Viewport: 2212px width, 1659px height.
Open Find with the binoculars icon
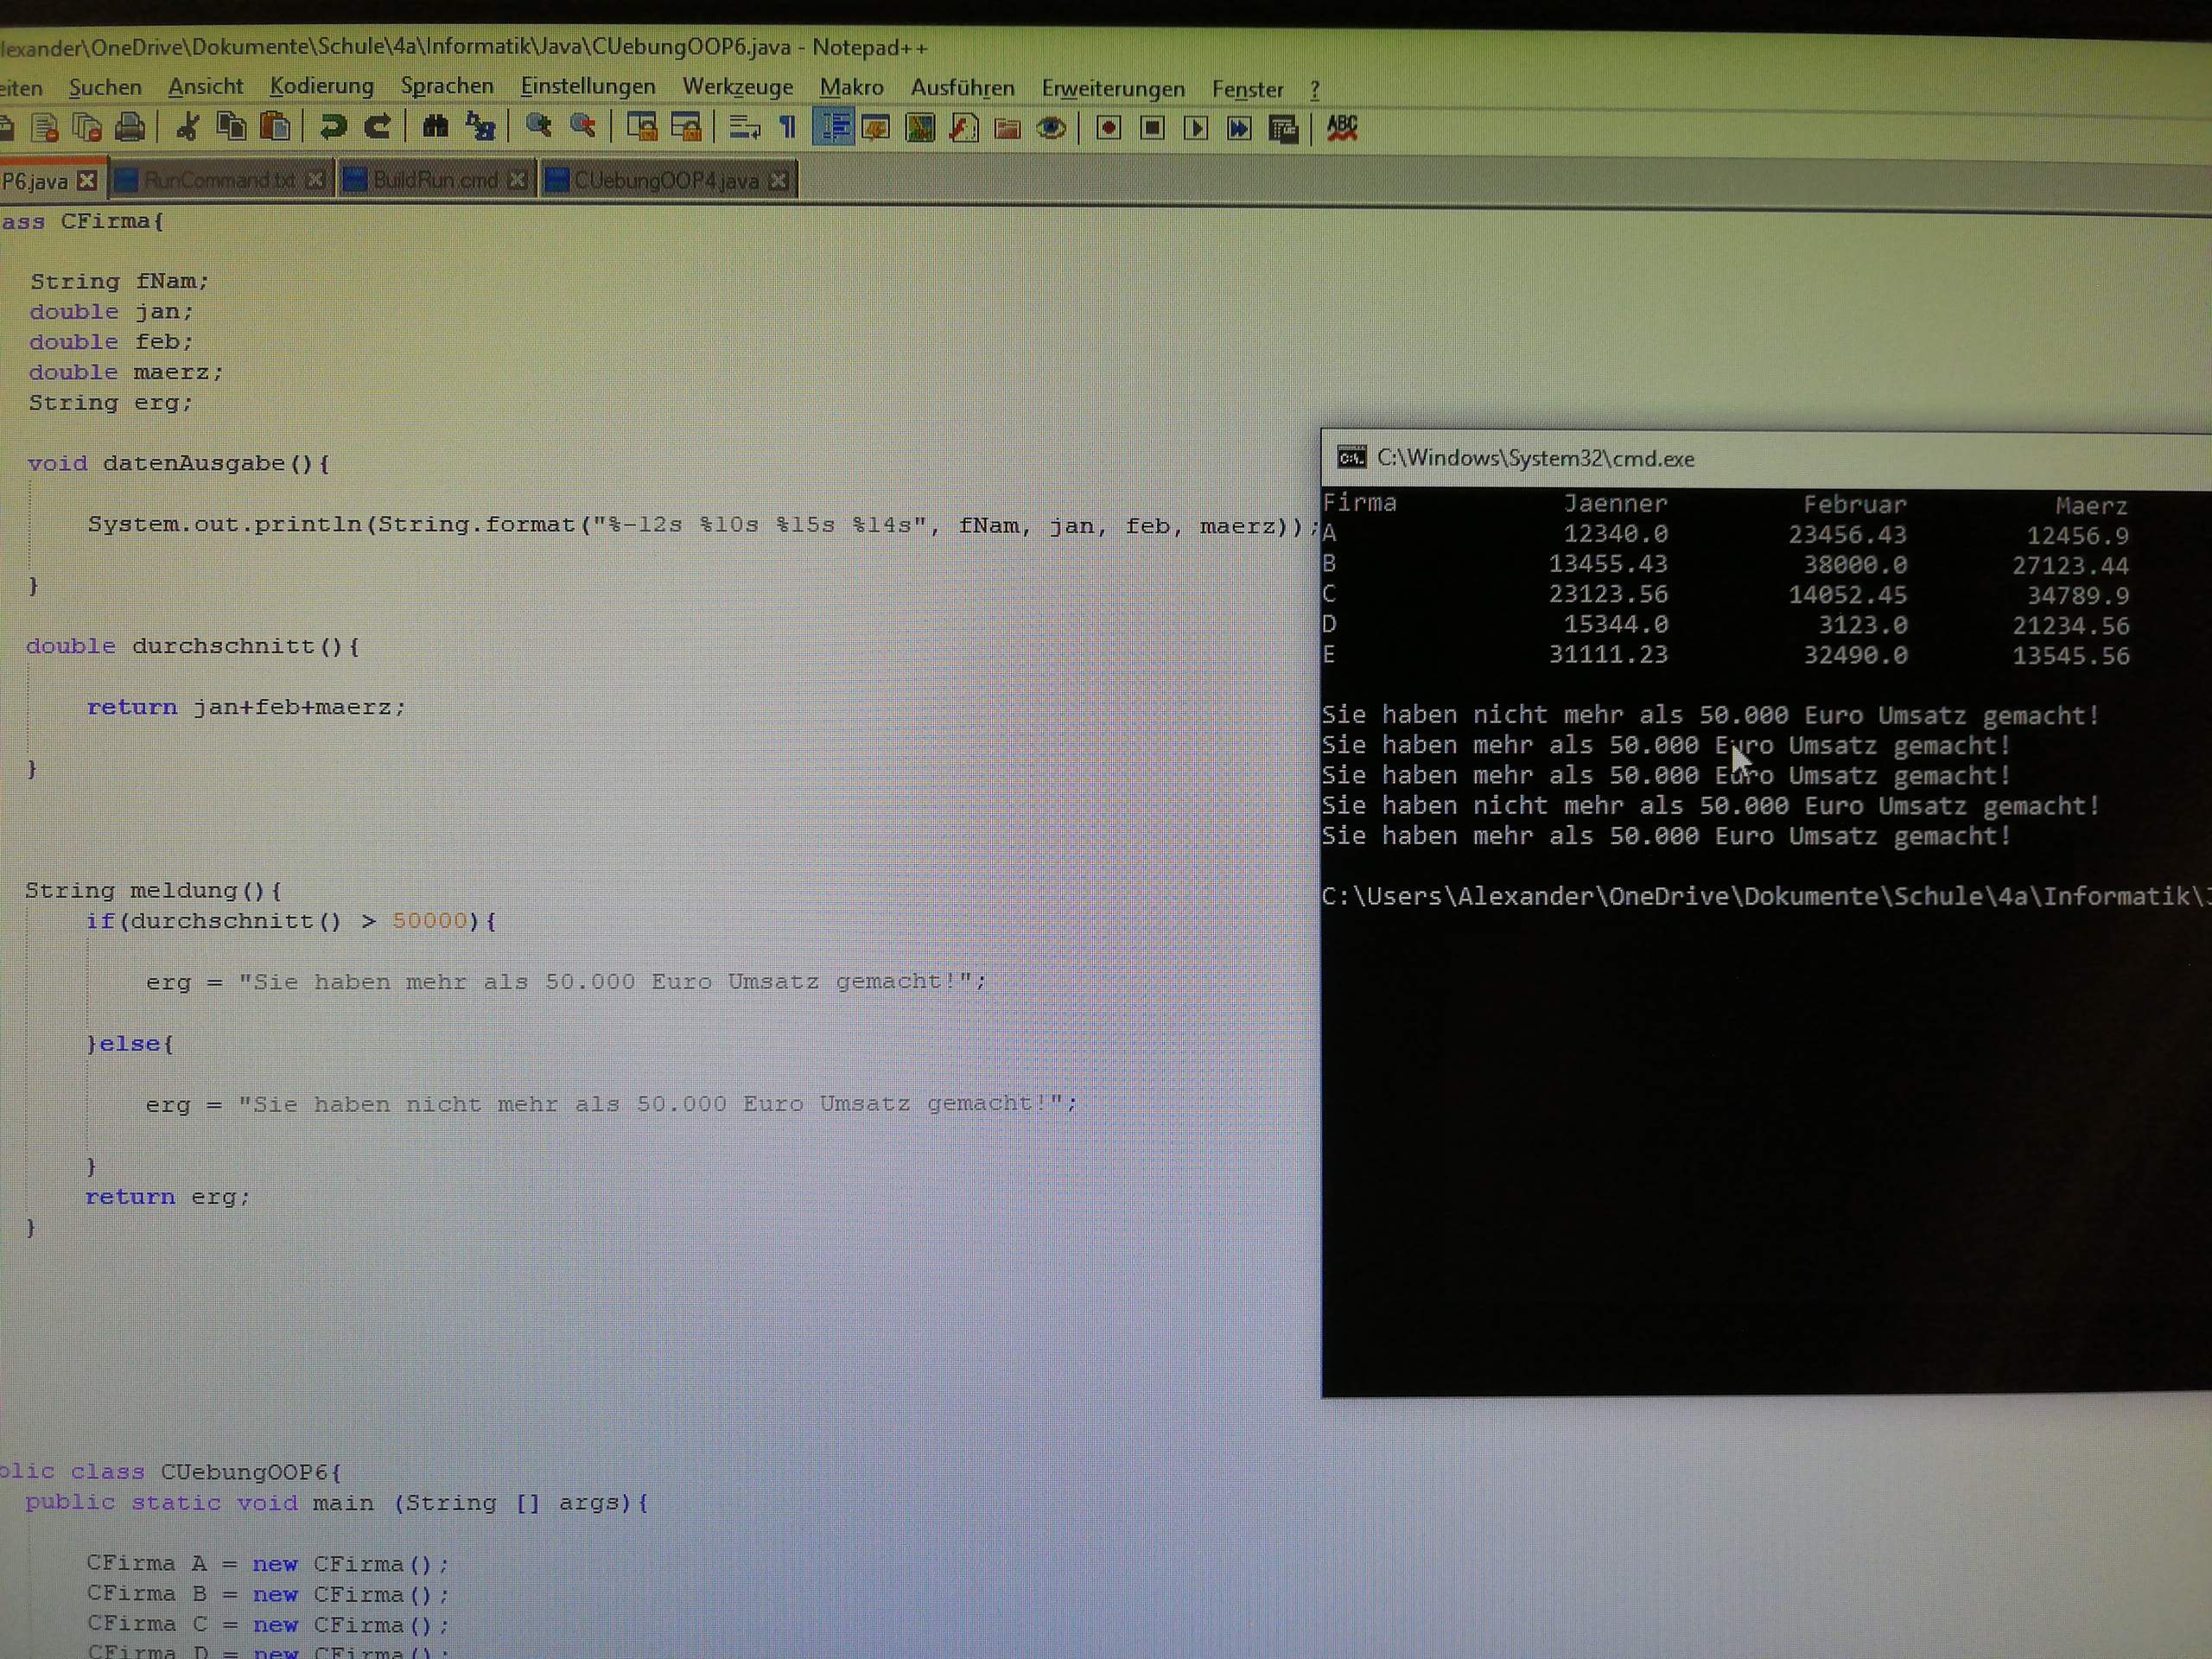point(435,126)
